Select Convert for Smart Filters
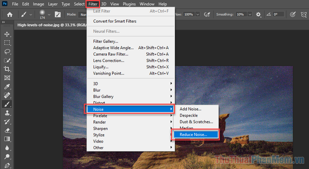309x169 pixels. [x=131, y=21]
